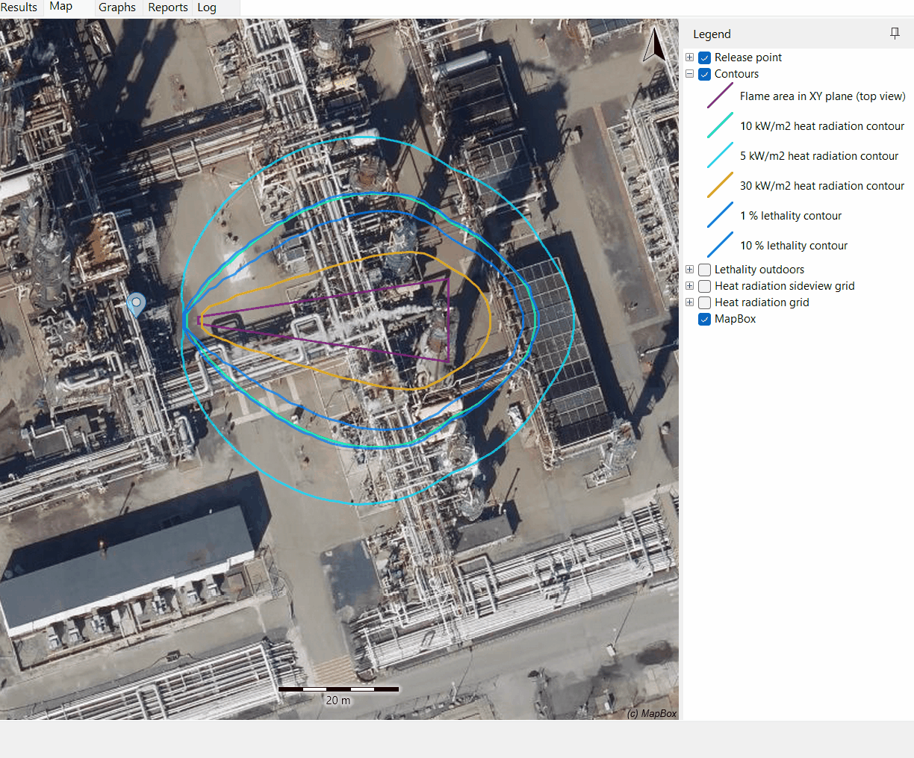This screenshot has height=758, width=914.
Task: Select the 30 kW/m2 heat radiation contour label
Action: coord(821,185)
